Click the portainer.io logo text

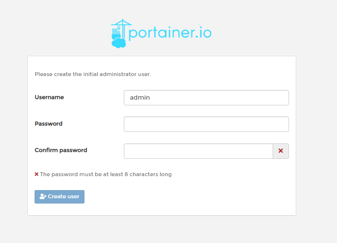[170, 33]
